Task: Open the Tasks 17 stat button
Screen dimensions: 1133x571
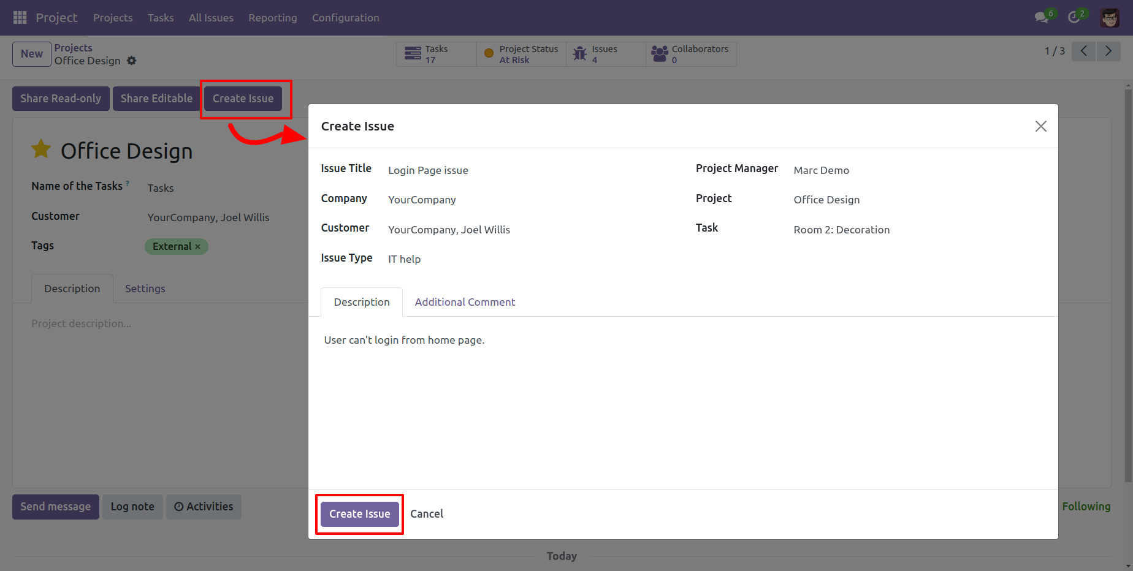Action: (x=436, y=54)
